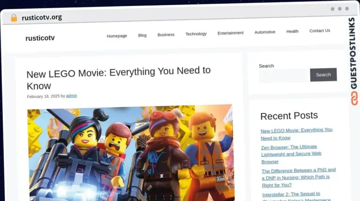The image size is (360, 201).
Task: Navigate to the Entertainment section
Action: [x=230, y=33]
